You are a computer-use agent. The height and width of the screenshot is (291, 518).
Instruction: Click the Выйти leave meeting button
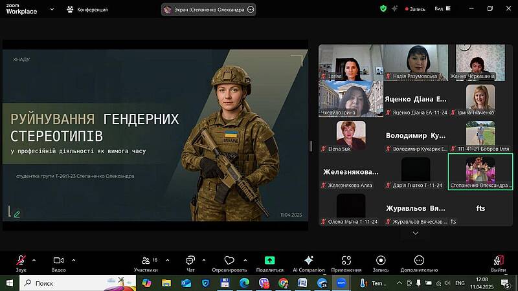click(498, 261)
